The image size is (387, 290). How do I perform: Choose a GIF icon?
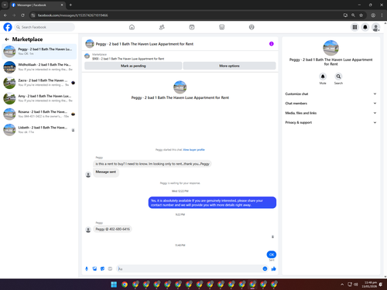[x=110, y=268]
